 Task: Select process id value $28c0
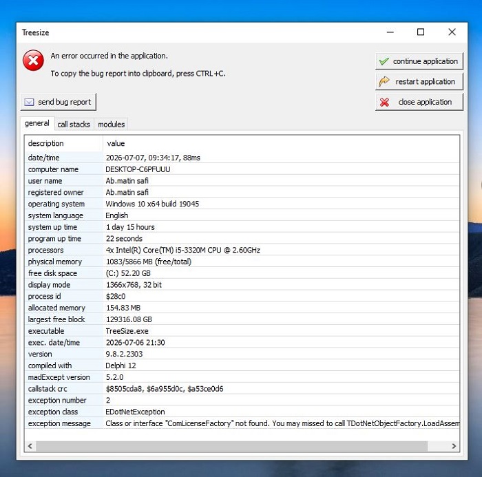pos(116,296)
